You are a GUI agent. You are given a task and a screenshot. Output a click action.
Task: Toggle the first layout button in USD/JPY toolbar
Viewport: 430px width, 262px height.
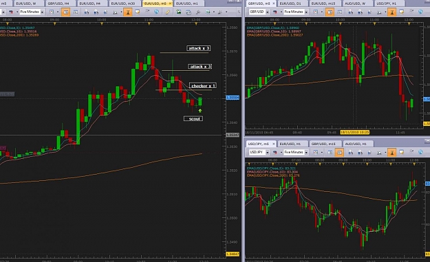point(330,152)
